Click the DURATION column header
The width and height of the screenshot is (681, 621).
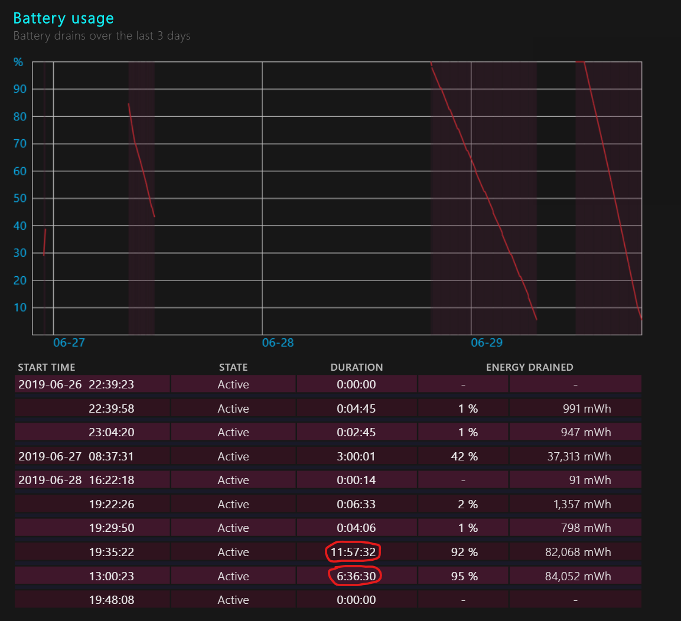coord(357,367)
